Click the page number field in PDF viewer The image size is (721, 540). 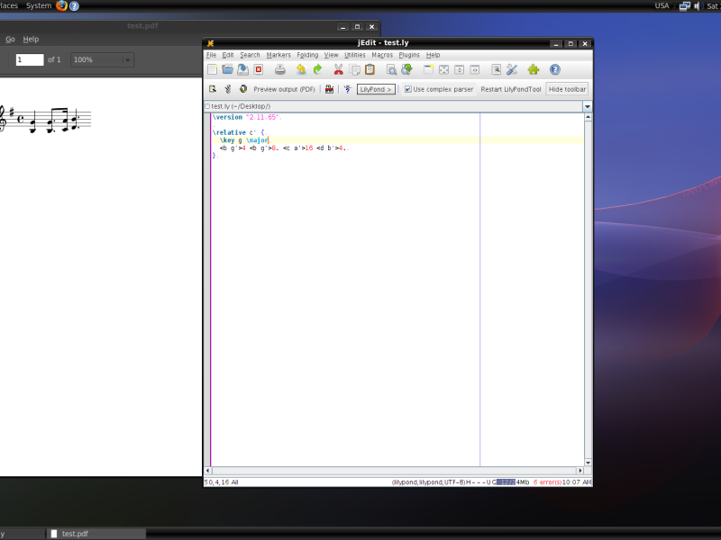[30, 59]
